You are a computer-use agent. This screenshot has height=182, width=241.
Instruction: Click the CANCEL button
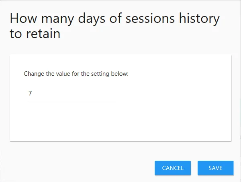(x=173, y=168)
